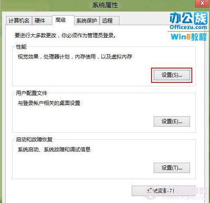Click the 设置(S)... performance button
This screenshot has width=210, height=203.
[172, 75]
